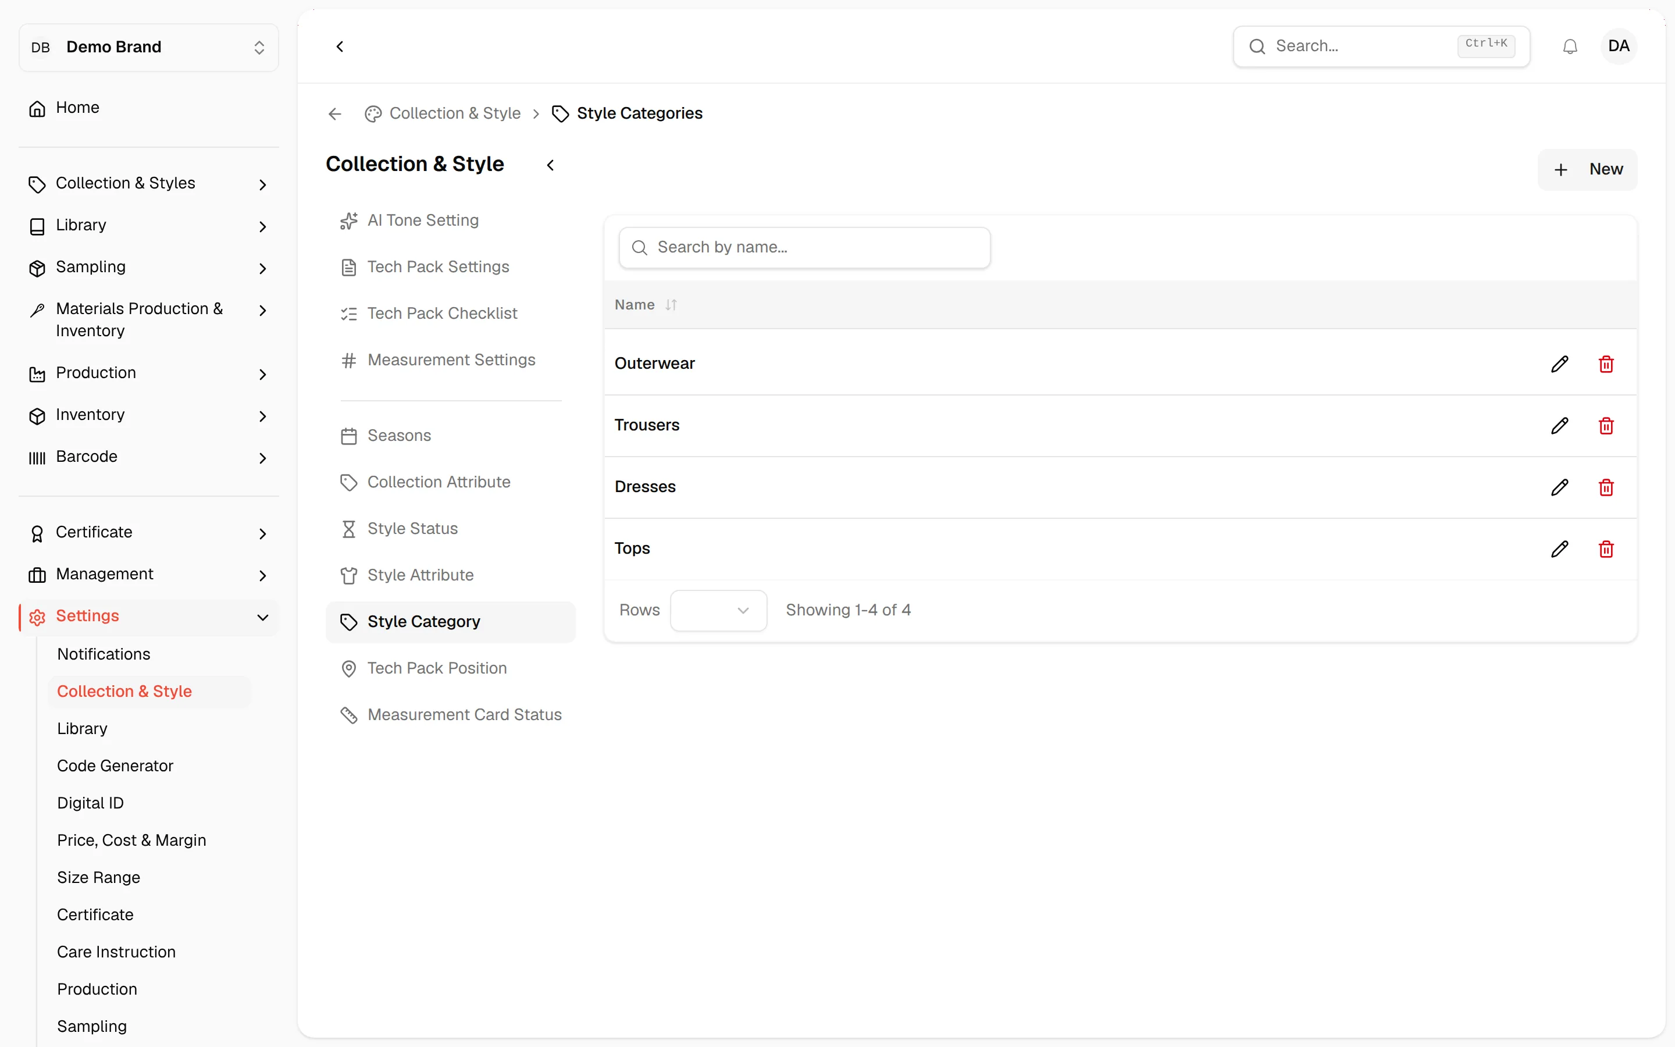Open the DA user avatar menu
The height and width of the screenshot is (1047, 1675).
coord(1618,47)
